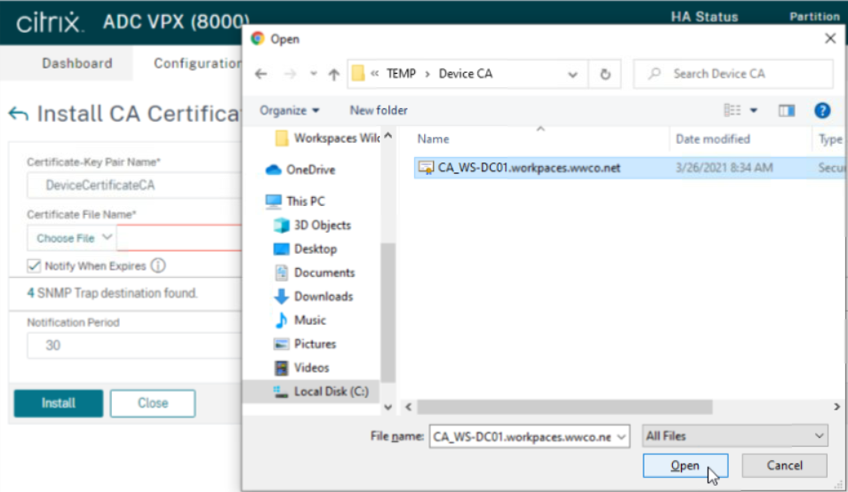
Task: Select the This PC computer icon
Action: tap(274, 202)
